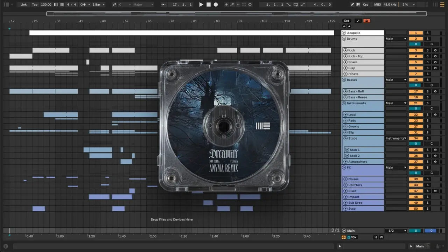The height and width of the screenshot is (252, 448).
Task: Unfold the Hihats track icon
Action: 345,74
